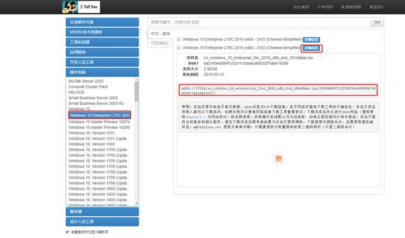Select Small Business Server 2003 entry
405x238 pixels.
[93, 98]
